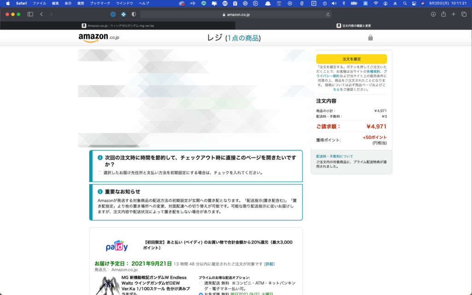Select 通常配送 無料 shipping option
Image resolution: width=472 pixels, height=295 pixels.
pos(201,283)
